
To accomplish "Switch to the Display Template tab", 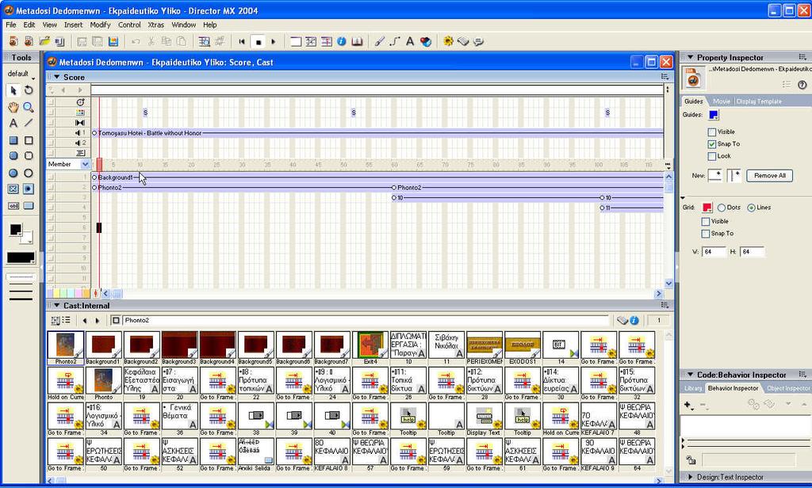I will [759, 101].
